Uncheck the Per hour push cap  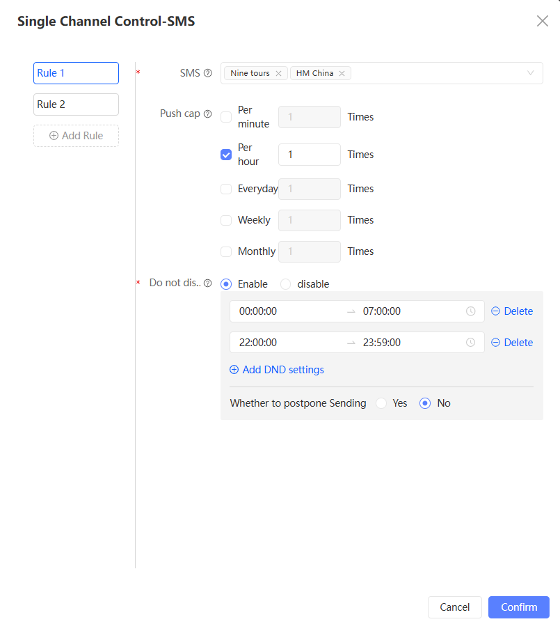tap(226, 155)
